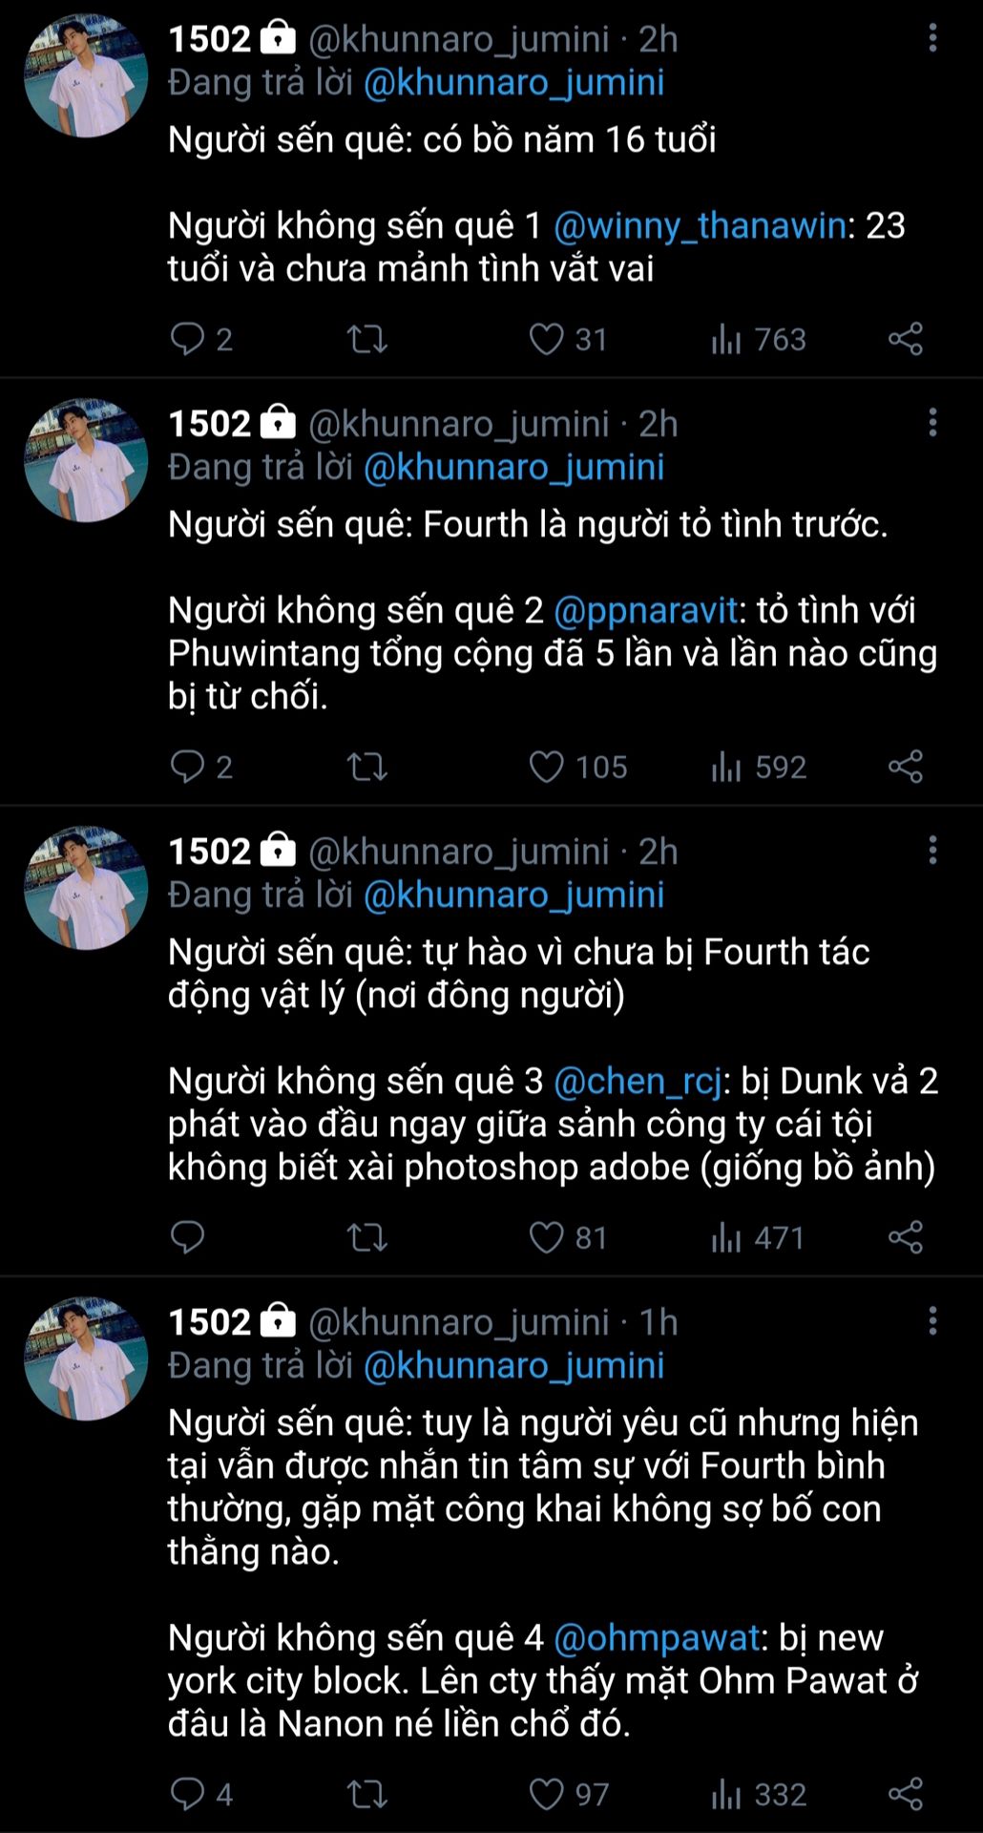The width and height of the screenshot is (983, 1833).
Task: Tap the @chen_rcj mention link
Action: coord(637,1081)
